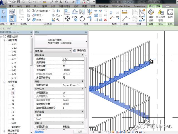
Task: Select the S-F3 structural plan view
Action: click(x=14, y=59)
